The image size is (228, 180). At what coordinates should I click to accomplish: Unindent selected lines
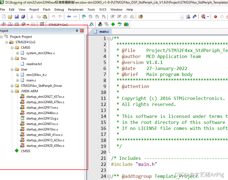point(119,17)
